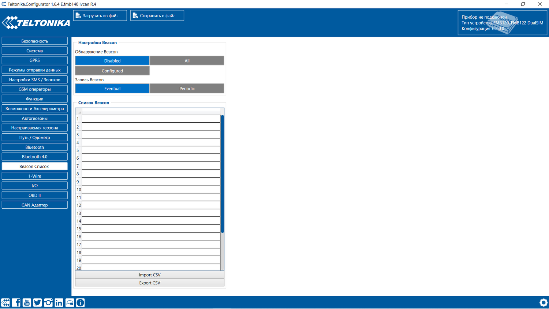The image size is (549, 309).
Task: Open the Система section
Action: (35, 51)
